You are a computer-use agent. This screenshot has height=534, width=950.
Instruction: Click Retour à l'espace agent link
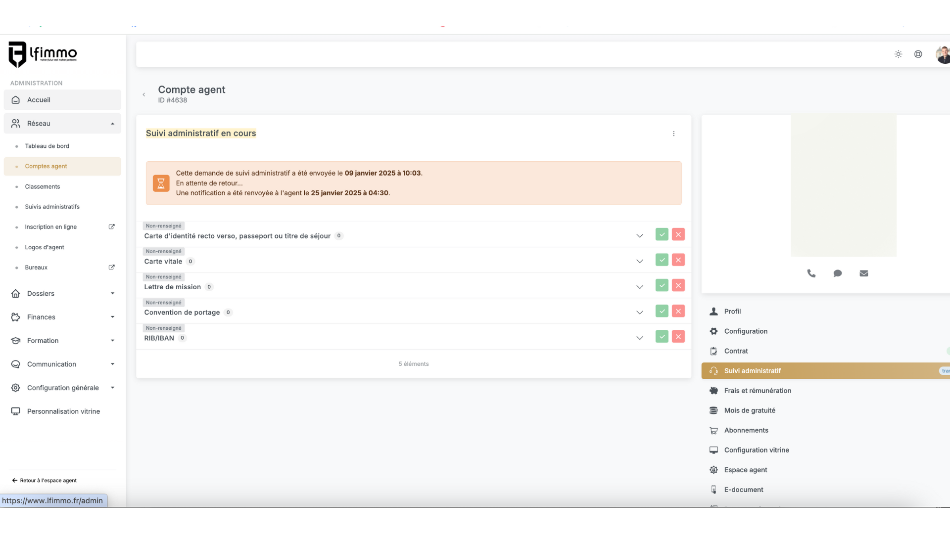click(x=45, y=480)
